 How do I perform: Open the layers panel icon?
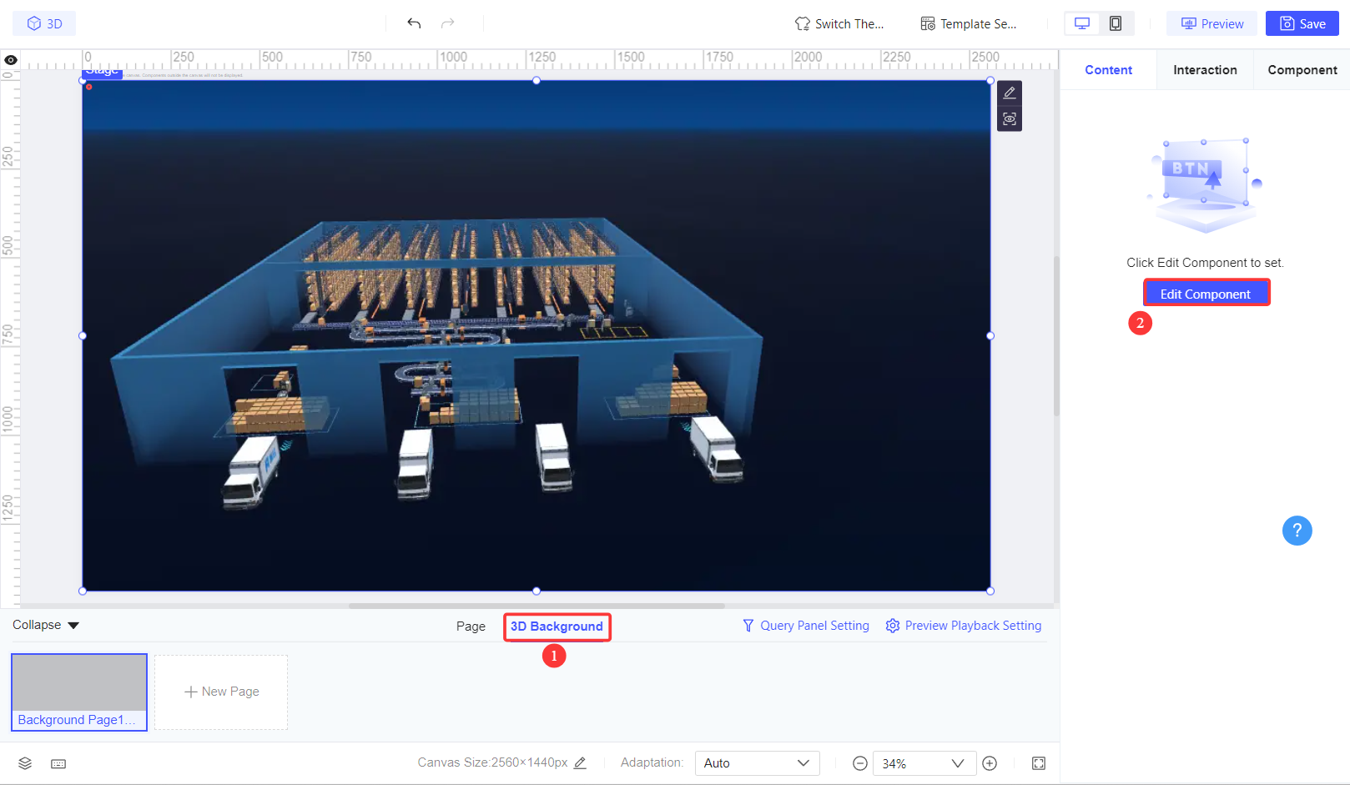pos(25,763)
